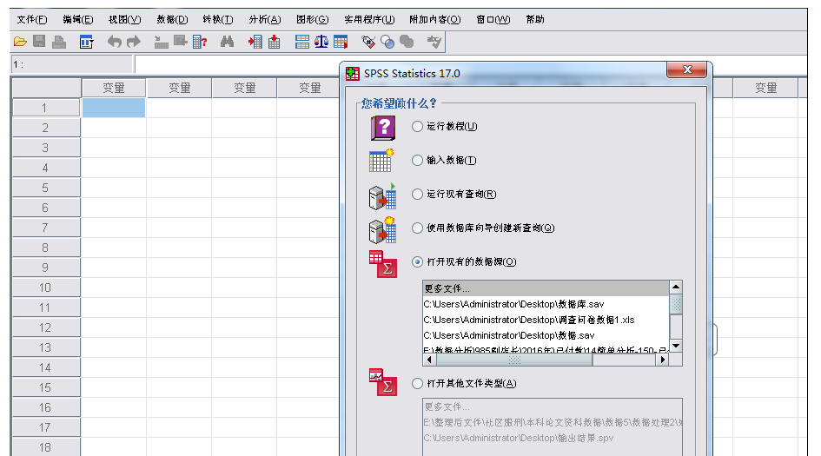Image resolution: width=821 pixels, height=456 pixels.
Task: Click the database wizard new query icon
Action: pos(382,230)
